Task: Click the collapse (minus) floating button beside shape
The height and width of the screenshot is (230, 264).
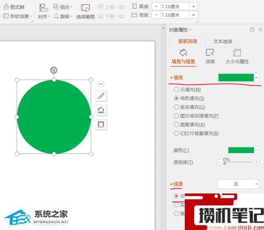Action: [101, 84]
